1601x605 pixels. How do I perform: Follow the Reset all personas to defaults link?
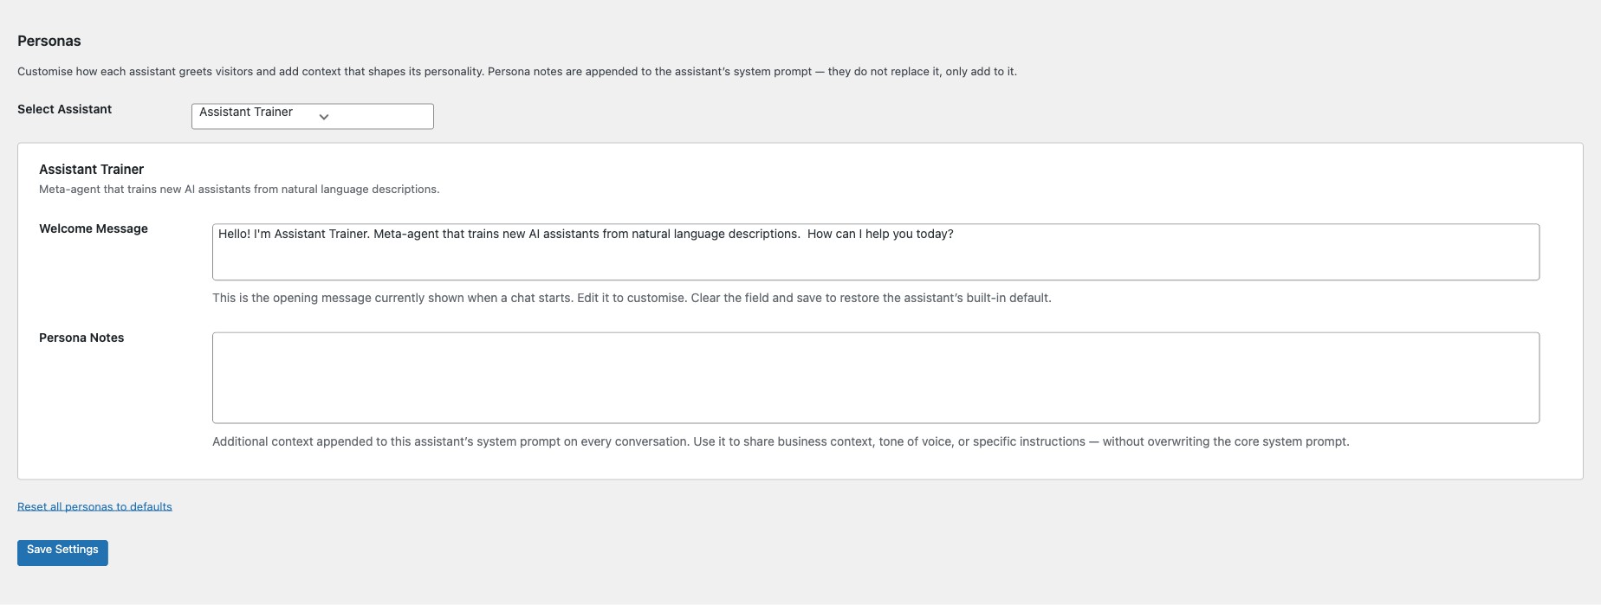pyautogui.click(x=94, y=505)
